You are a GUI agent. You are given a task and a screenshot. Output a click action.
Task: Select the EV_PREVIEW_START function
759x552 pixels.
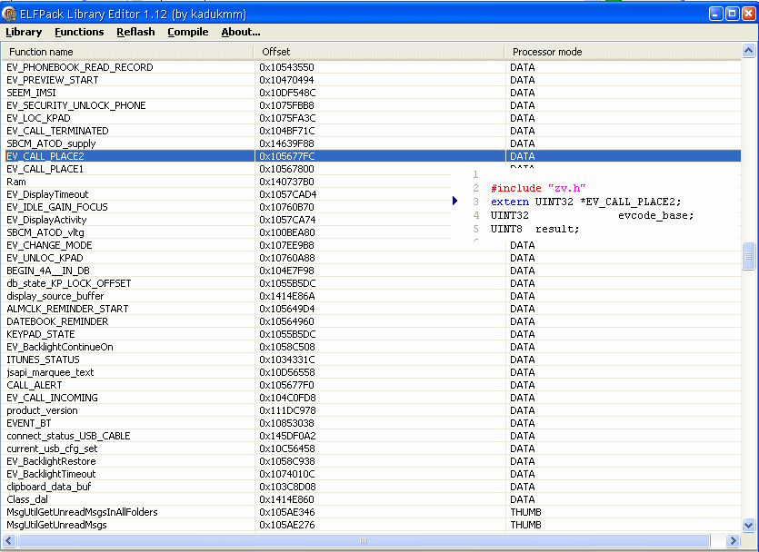(x=371, y=80)
